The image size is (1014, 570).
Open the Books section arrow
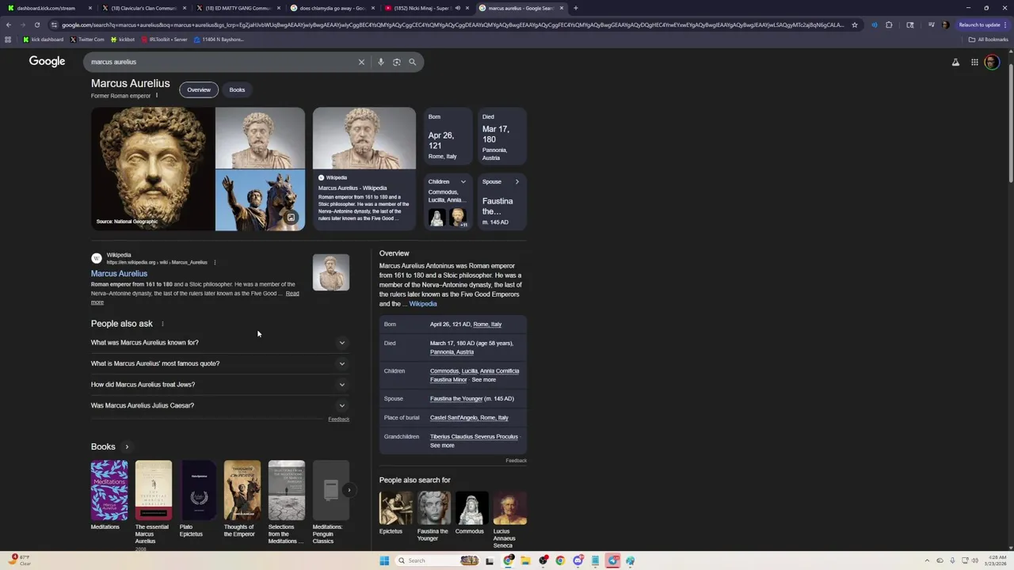[x=127, y=447]
